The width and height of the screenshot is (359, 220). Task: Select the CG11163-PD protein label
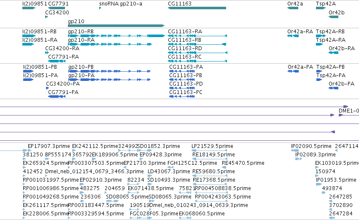click(186, 84)
